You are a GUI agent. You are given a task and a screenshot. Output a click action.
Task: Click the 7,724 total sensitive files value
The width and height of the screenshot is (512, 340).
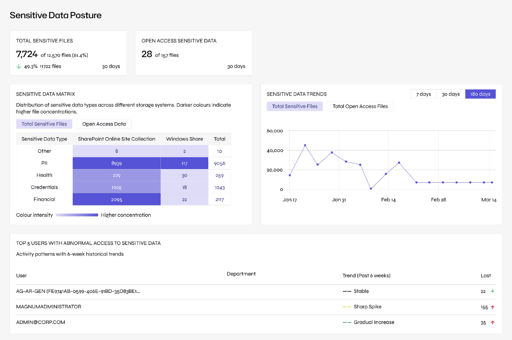point(27,54)
